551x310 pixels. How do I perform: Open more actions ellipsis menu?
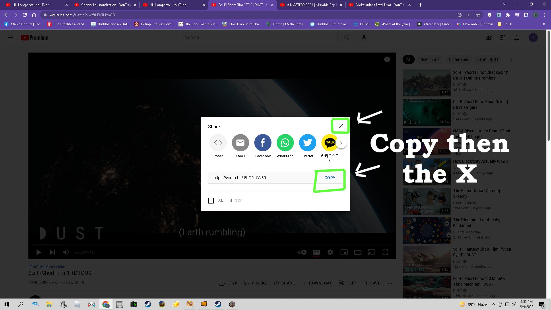click(x=390, y=283)
